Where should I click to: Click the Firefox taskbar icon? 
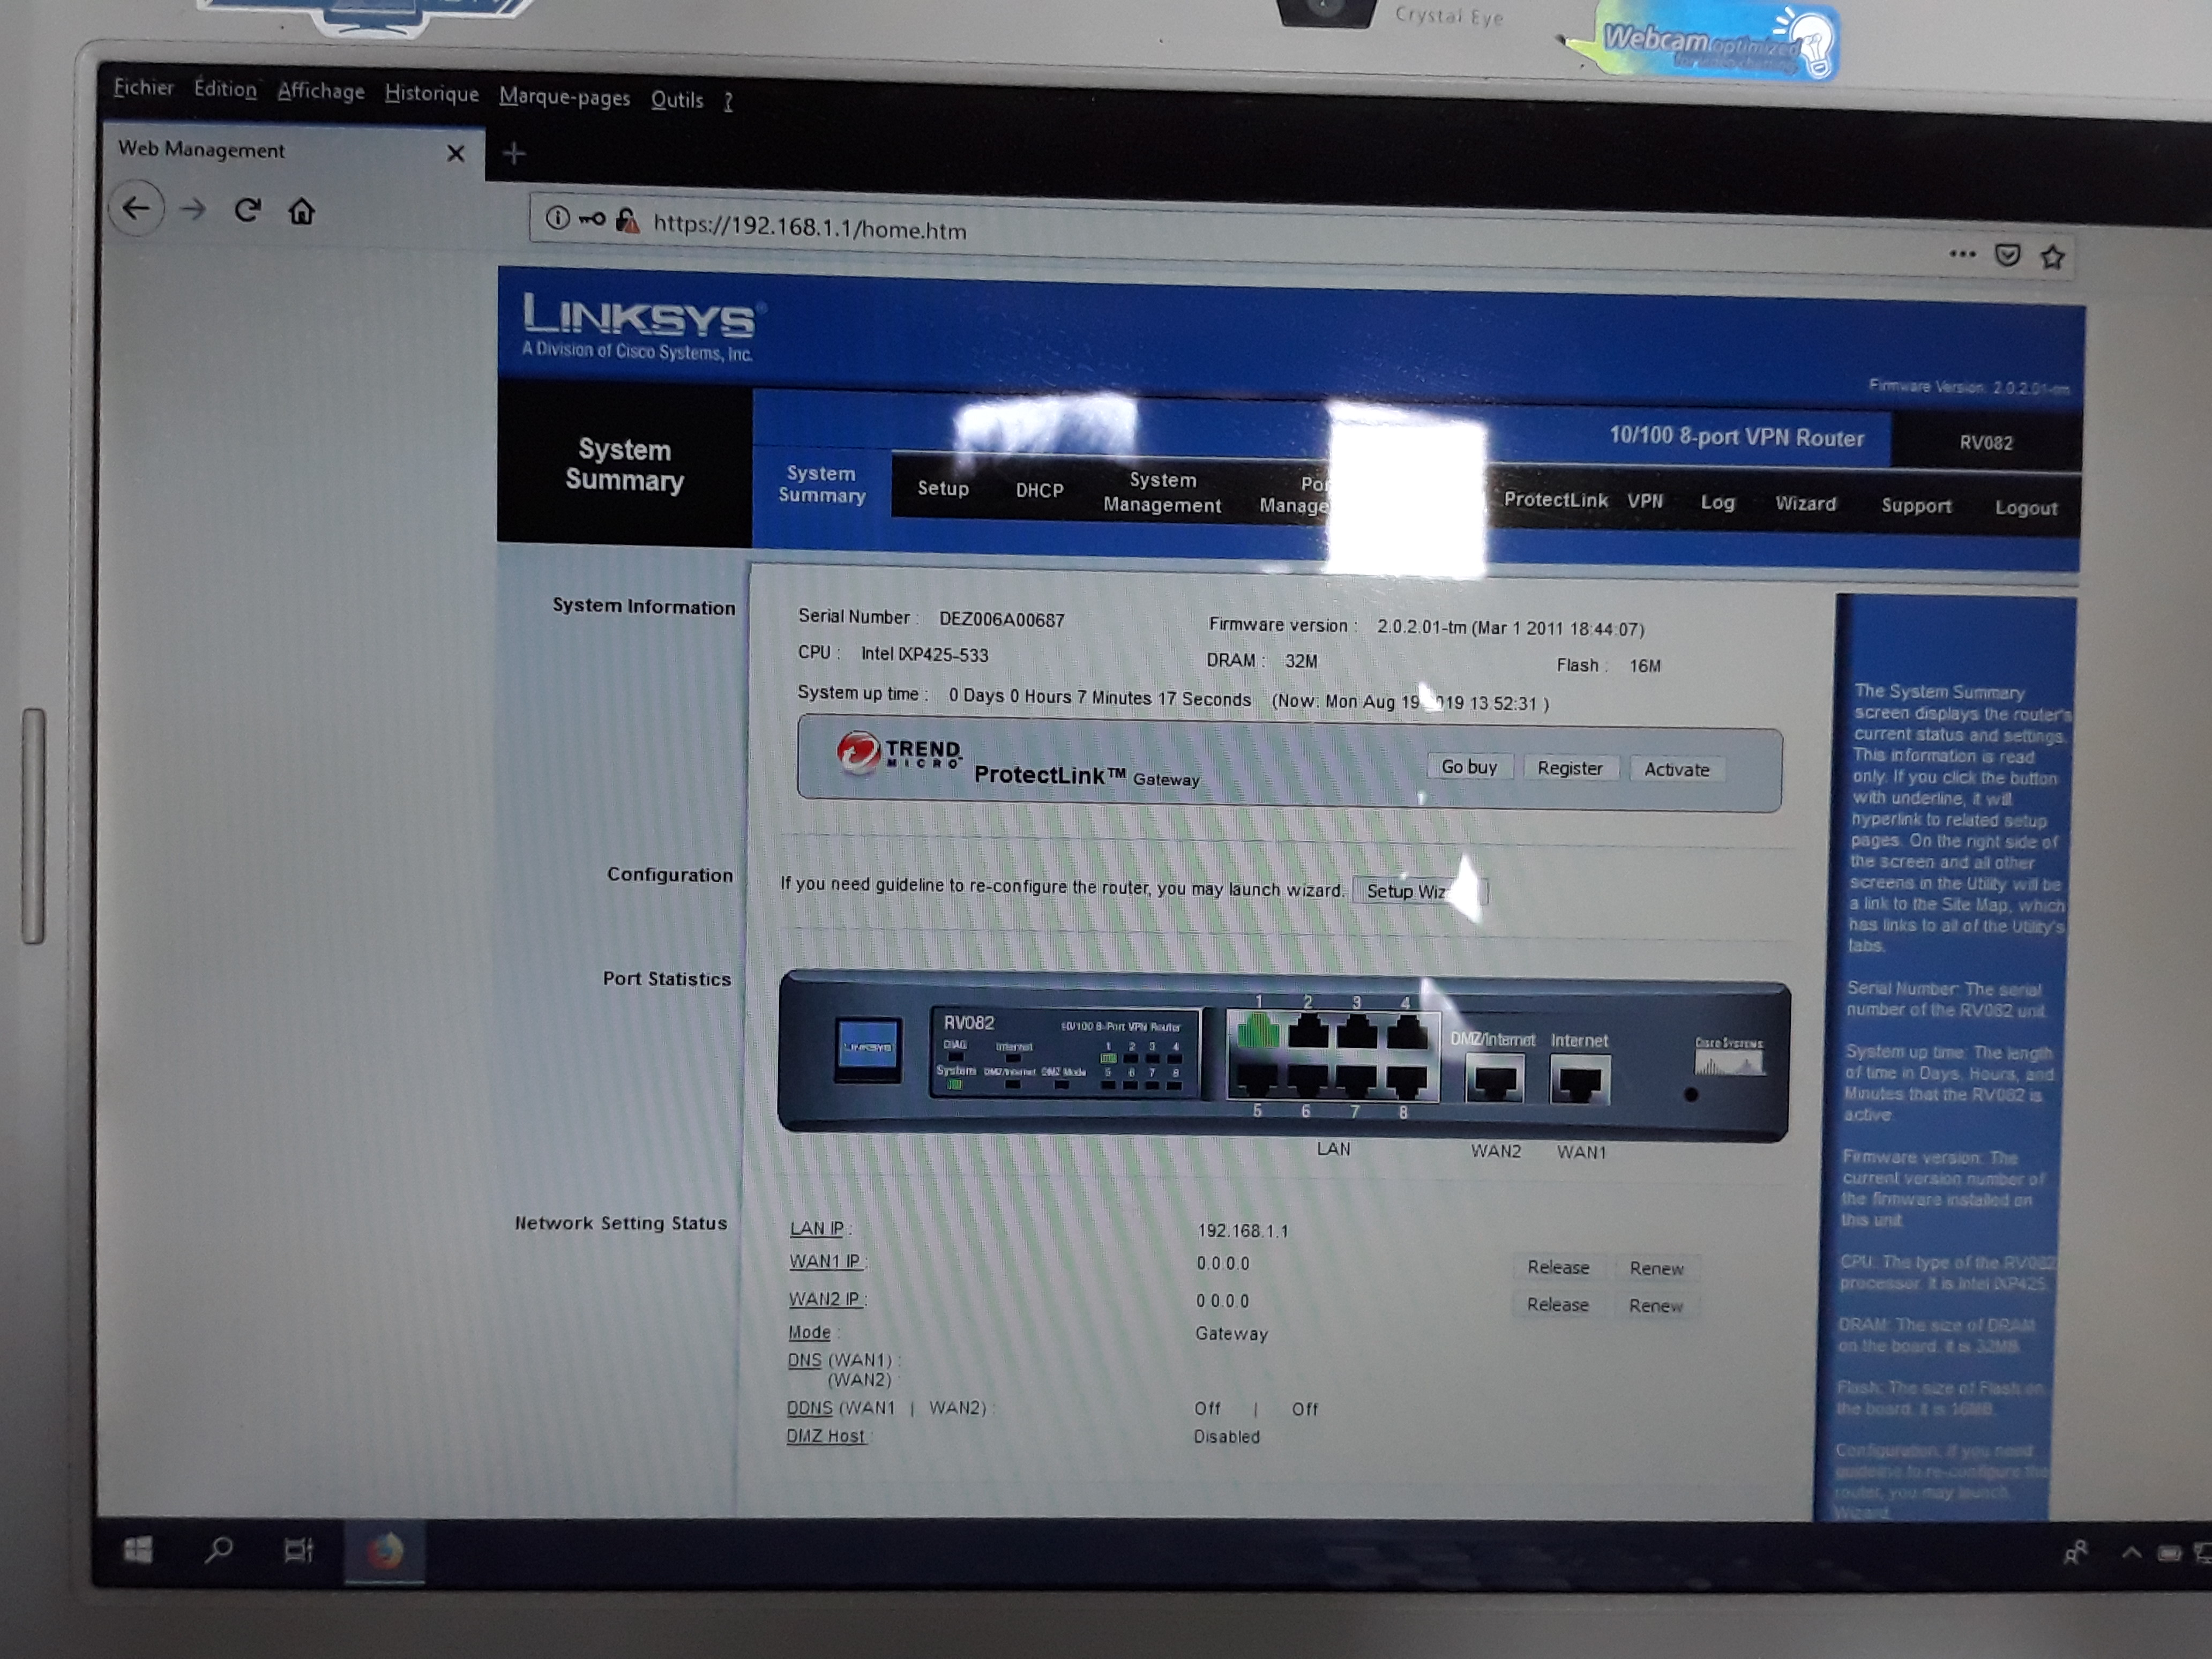385,1552
